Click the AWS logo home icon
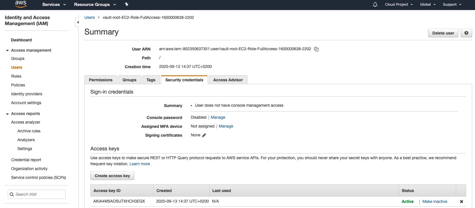This screenshot has height=208, width=475. [21, 4]
